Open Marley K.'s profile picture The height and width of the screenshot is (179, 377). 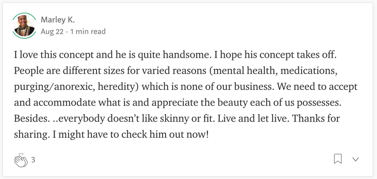pos(24,26)
